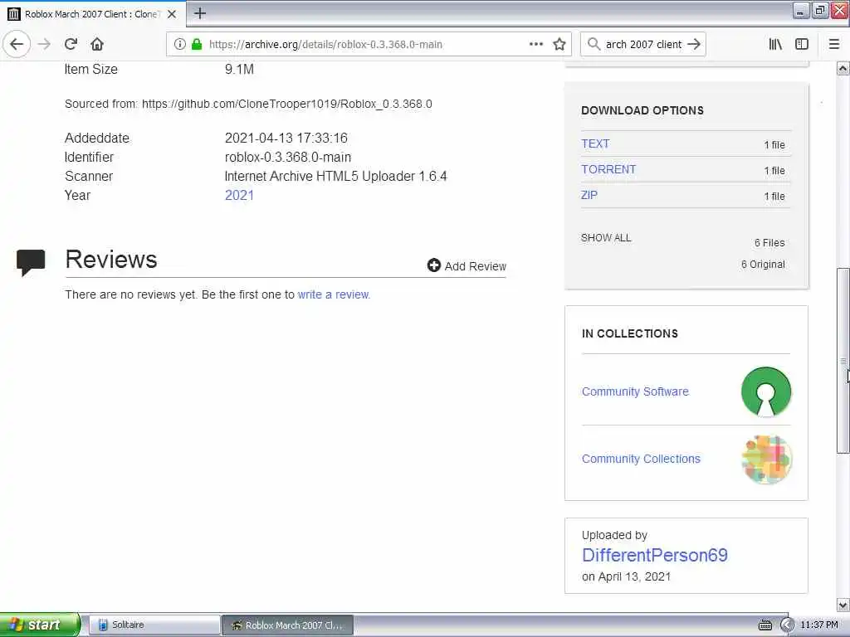Click the IN COLLECTIONS heading
This screenshot has height=637, width=850.
pyautogui.click(x=630, y=333)
